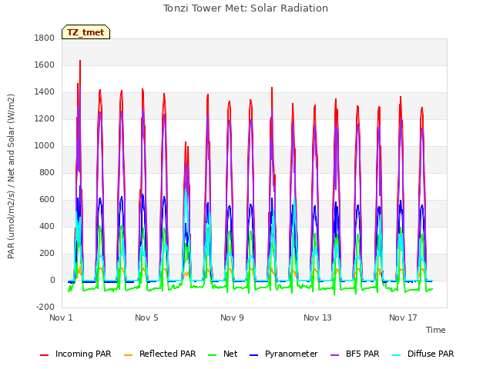The image size is (493, 369).
Task: Click the Nov 13 x-axis tick label
Action: click(317, 317)
